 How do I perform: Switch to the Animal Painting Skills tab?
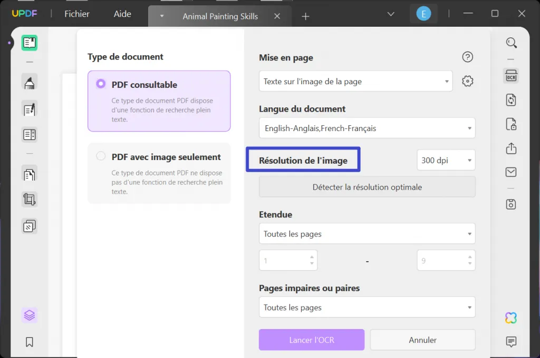point(219,16)
